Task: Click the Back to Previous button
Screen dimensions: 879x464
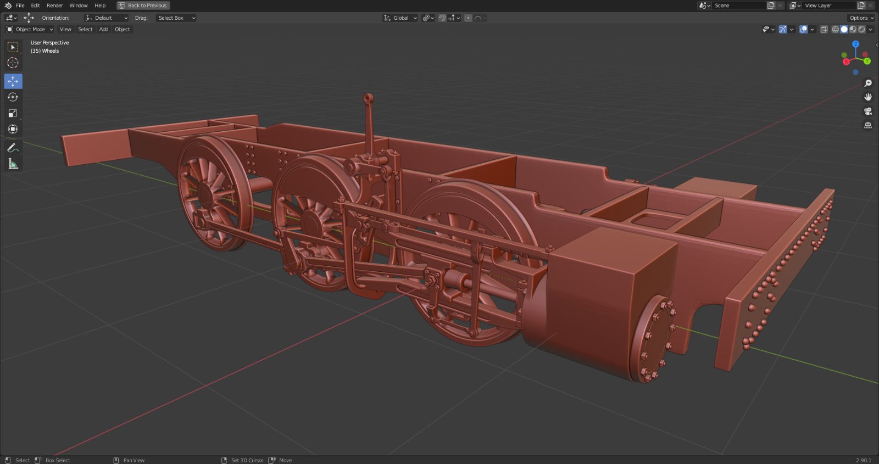Action: point(143,5)
